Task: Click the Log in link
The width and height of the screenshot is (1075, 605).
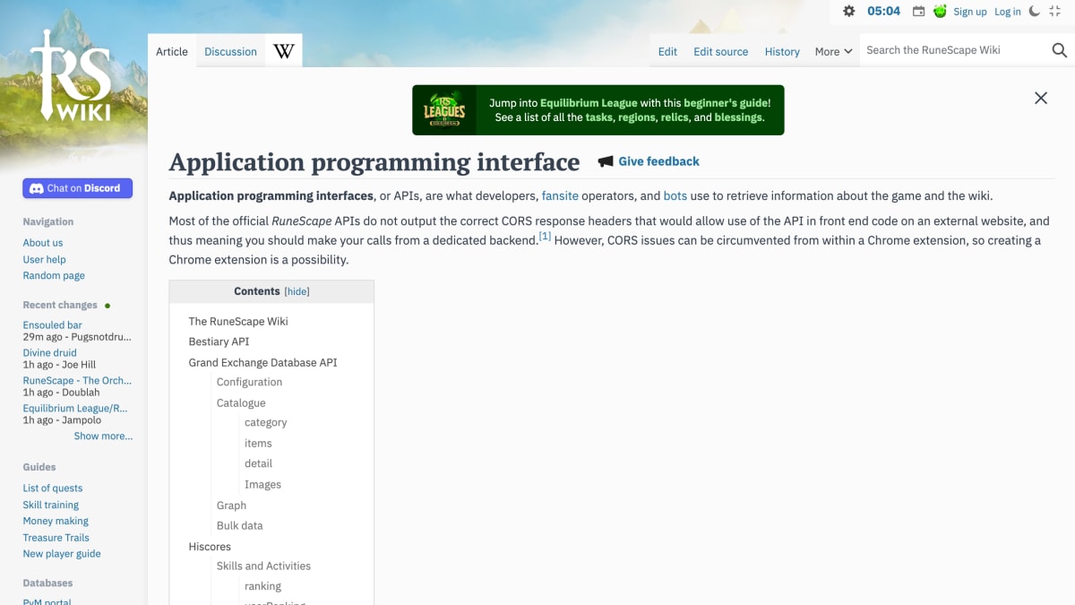Action: [1008, 12]
